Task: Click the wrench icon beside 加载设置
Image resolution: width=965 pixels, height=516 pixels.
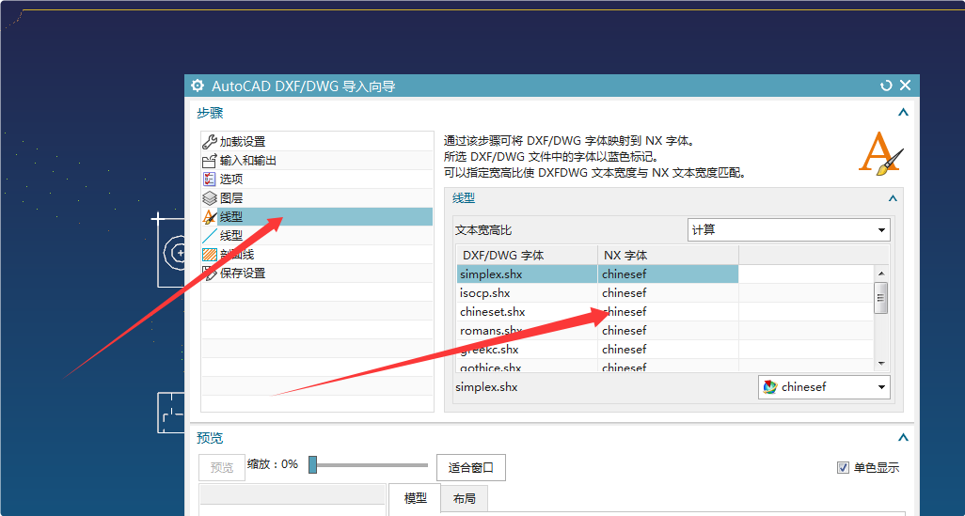Action: point(209,142)
